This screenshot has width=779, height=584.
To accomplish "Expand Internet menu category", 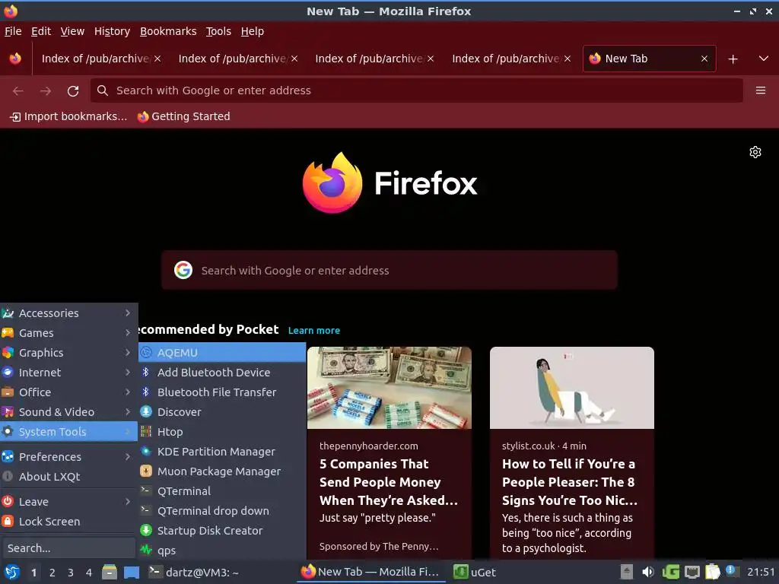I will coord(68,373).
